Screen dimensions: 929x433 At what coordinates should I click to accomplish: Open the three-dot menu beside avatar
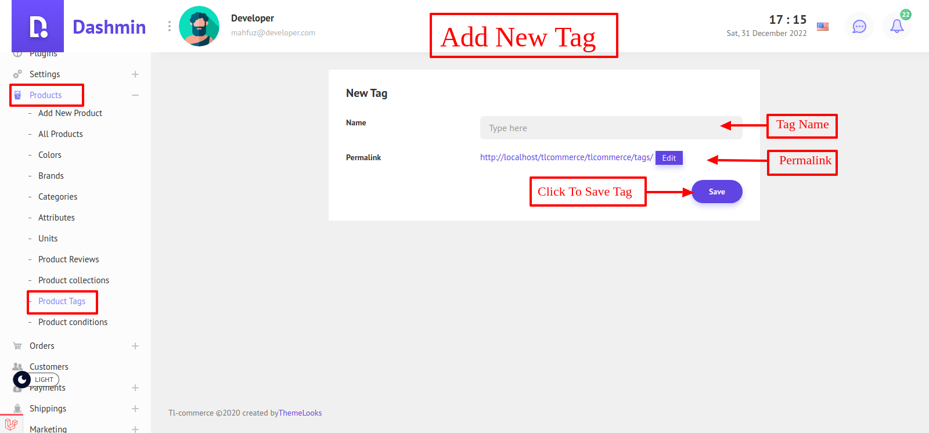coord(170,26)
